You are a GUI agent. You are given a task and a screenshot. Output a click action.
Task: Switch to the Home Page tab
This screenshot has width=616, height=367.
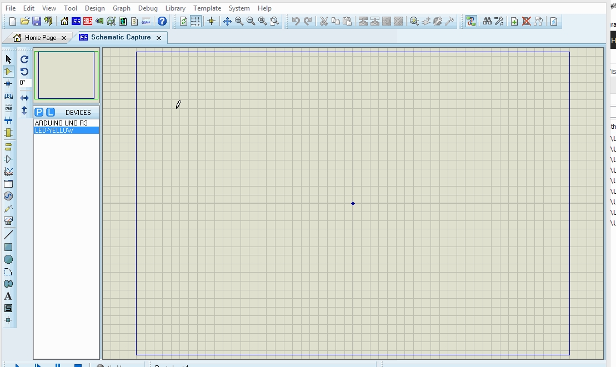pos(40,38)
